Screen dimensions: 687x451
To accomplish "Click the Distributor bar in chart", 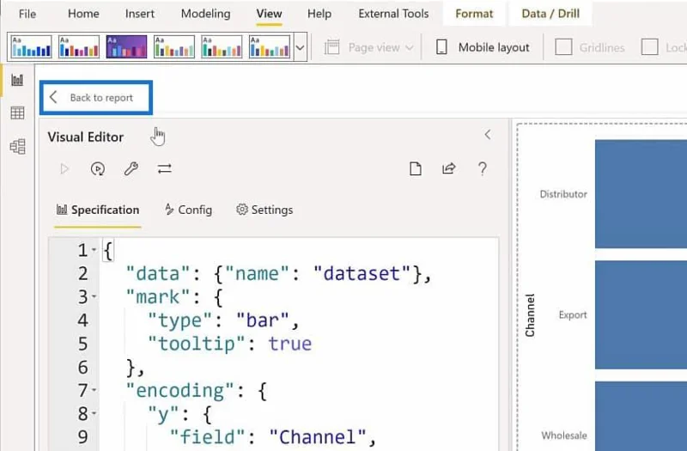I will (641, 194).
